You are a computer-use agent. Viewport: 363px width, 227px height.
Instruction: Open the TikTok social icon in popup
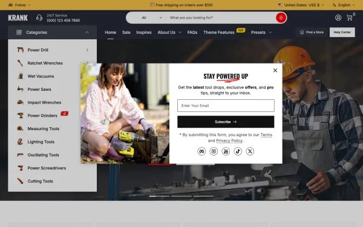click(238, 151)
